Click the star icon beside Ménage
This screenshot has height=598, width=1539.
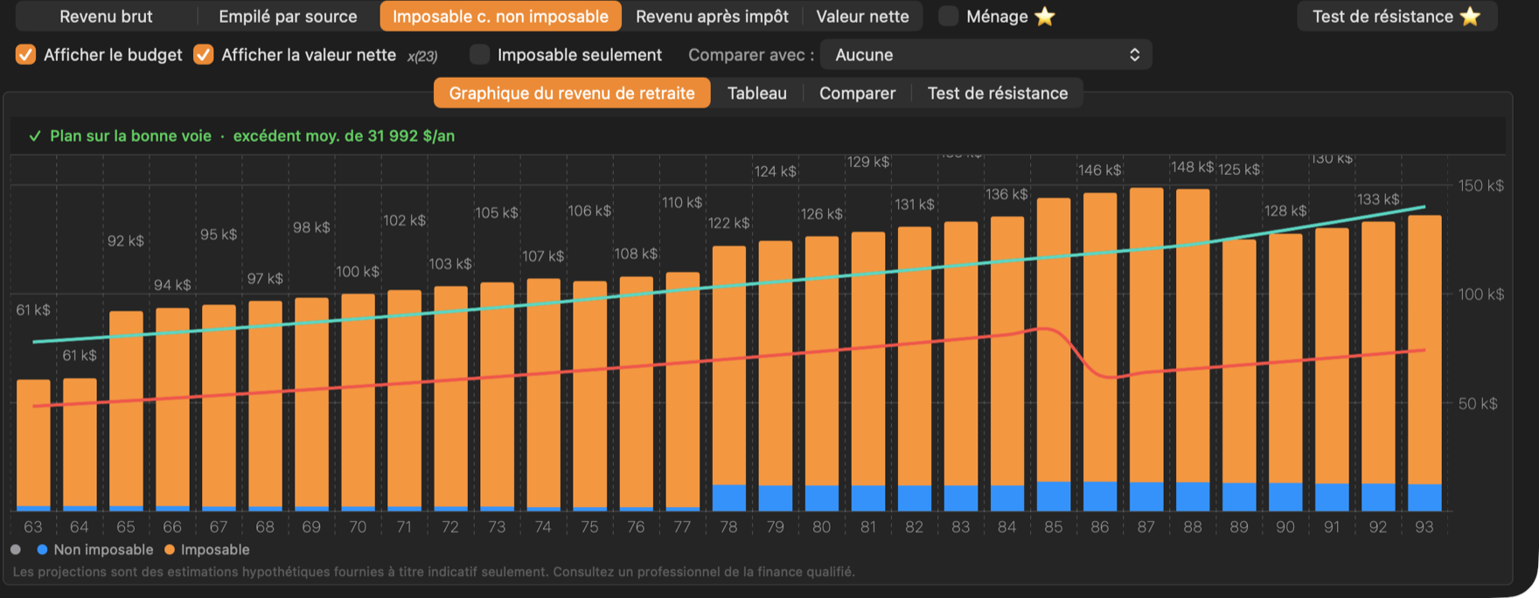pyautogui.click(x=1044, y=17)
